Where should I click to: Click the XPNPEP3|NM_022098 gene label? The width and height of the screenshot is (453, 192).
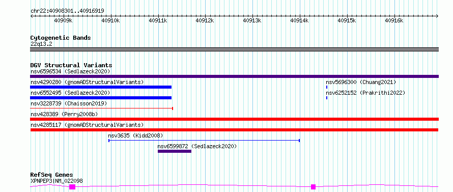[x=56, y=181]
